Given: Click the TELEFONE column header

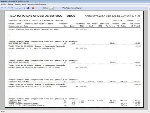Looking at the screenshot, I should [80, 24].
